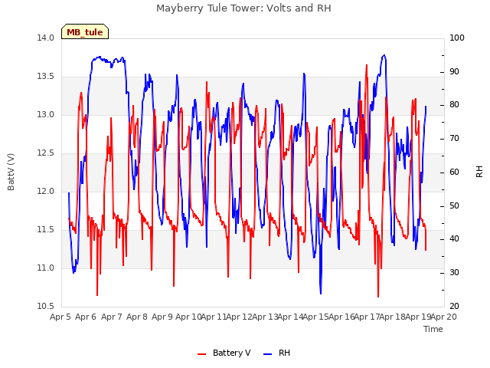The height and width of the screenshot is (368, 490).
Task: Click the 'Apr 8' date tick label
Action: (137, 317)
